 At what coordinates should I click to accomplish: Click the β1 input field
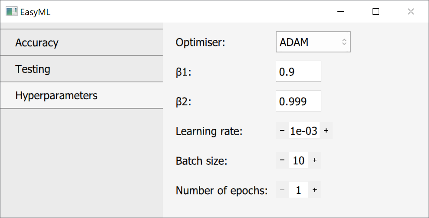point(298,72)
